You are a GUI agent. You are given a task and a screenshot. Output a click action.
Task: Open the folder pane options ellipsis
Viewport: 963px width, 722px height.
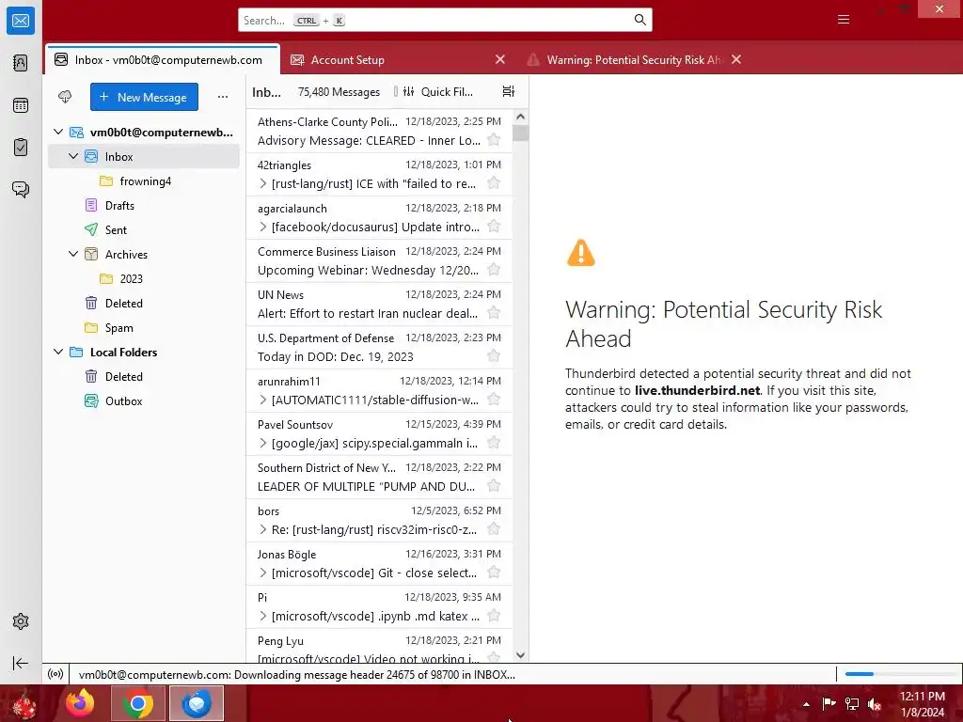(223, 97)
